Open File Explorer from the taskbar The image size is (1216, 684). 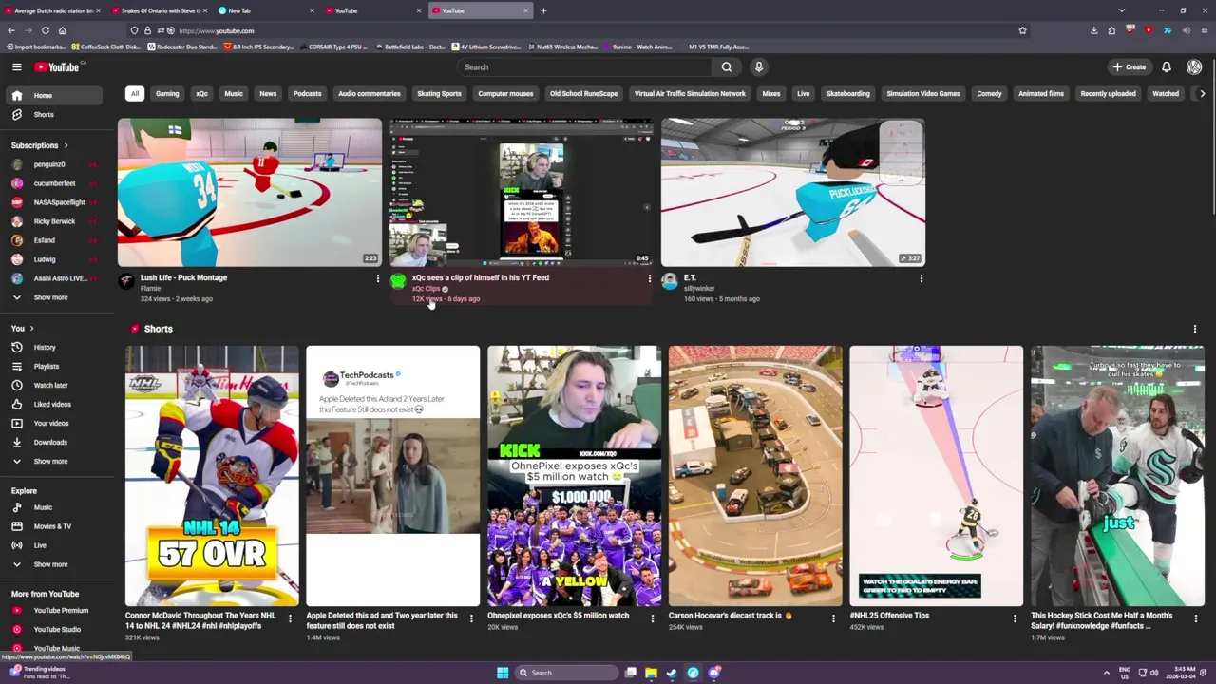pyautogui.click(x=651, y=673)
